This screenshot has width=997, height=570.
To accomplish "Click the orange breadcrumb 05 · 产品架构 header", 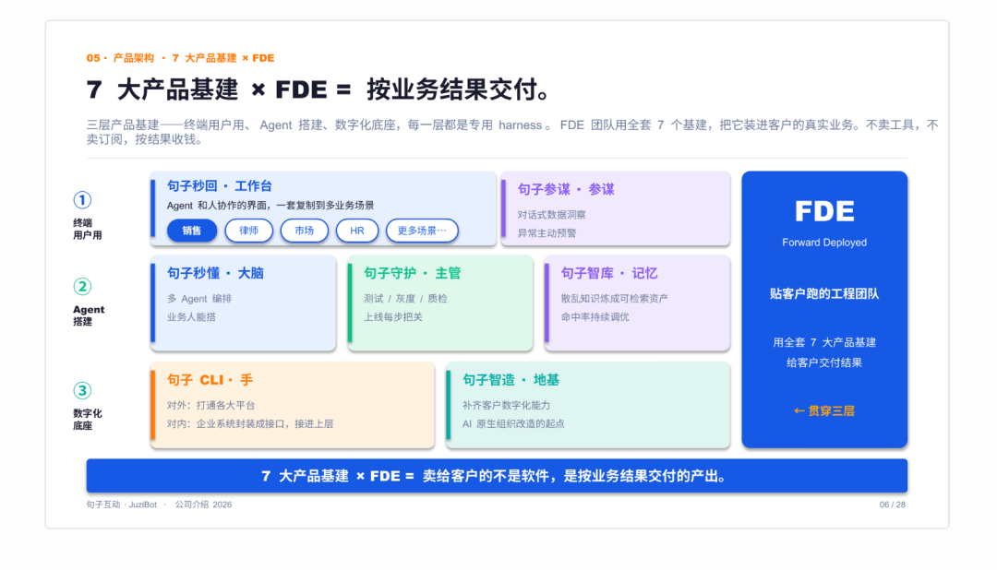I will click(x=181, y=58).
